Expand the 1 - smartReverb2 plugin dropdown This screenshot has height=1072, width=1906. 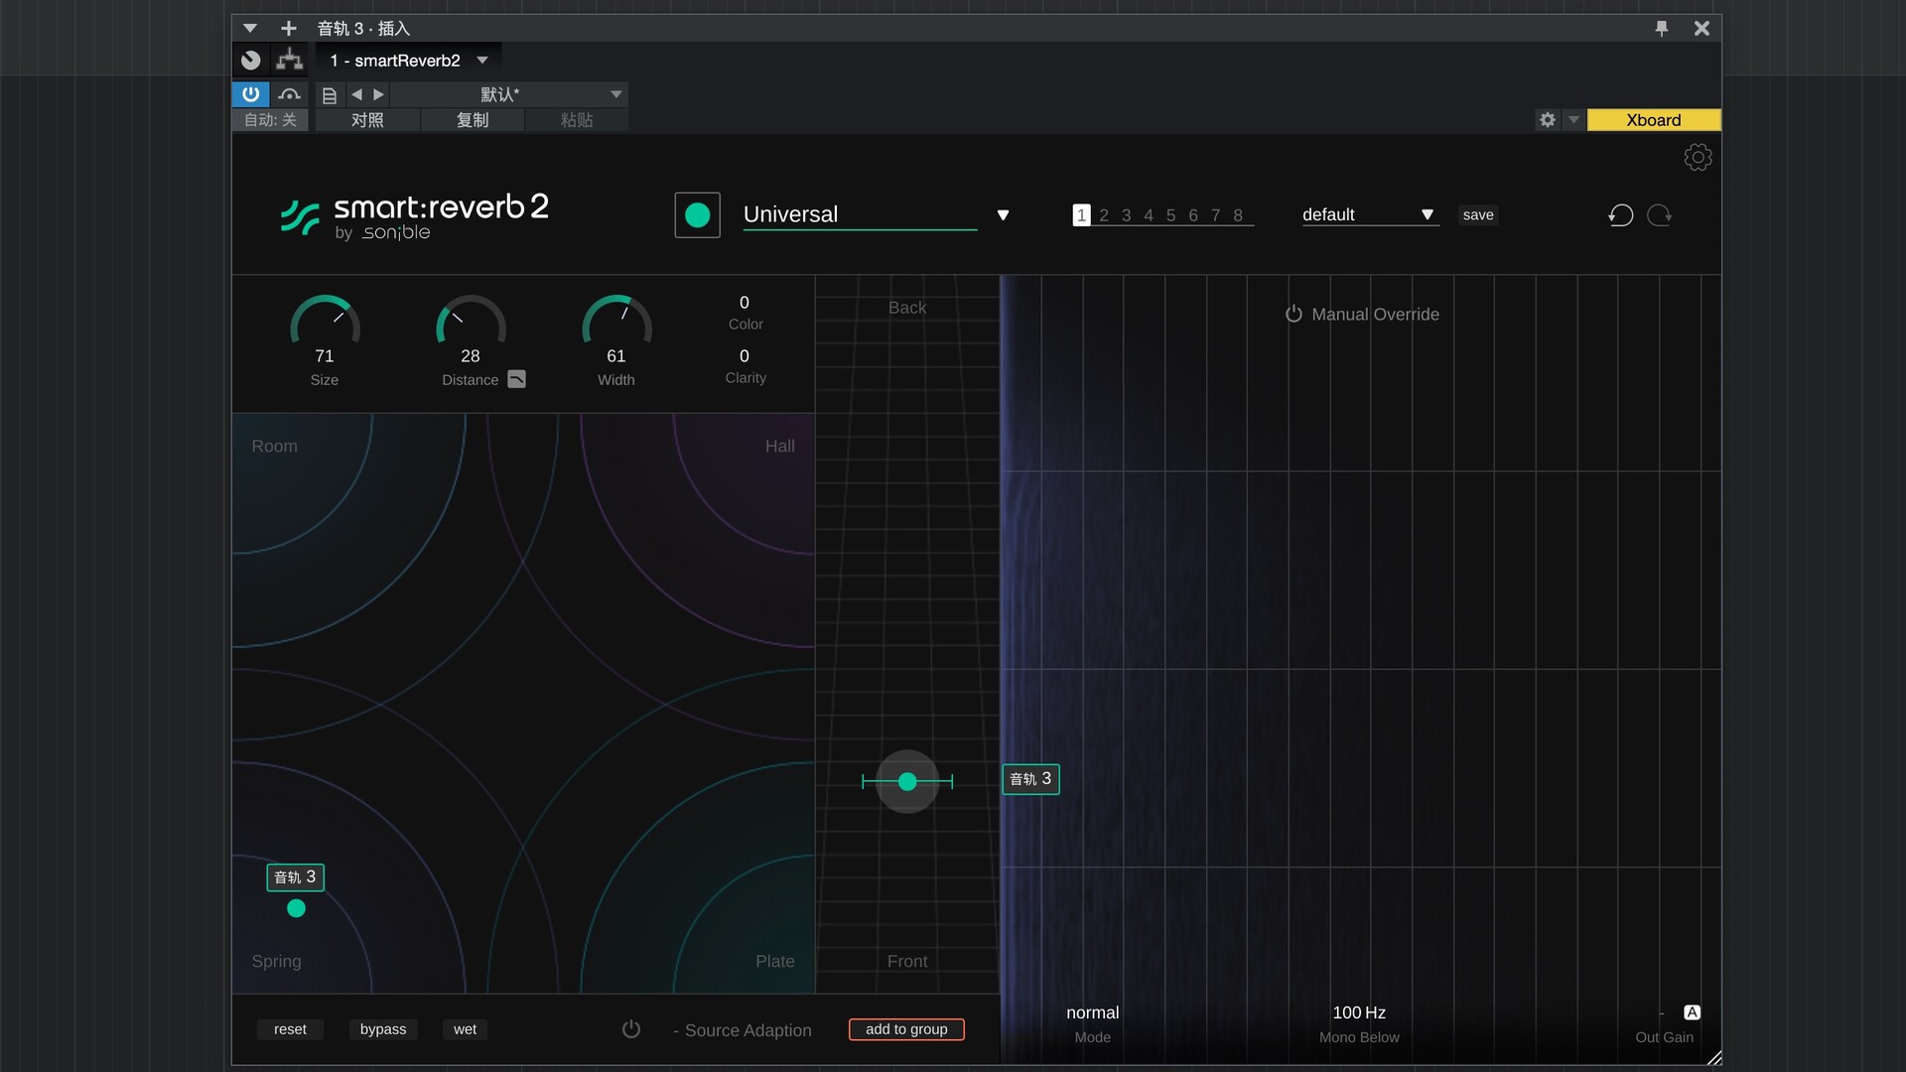[x=482, y=61]
